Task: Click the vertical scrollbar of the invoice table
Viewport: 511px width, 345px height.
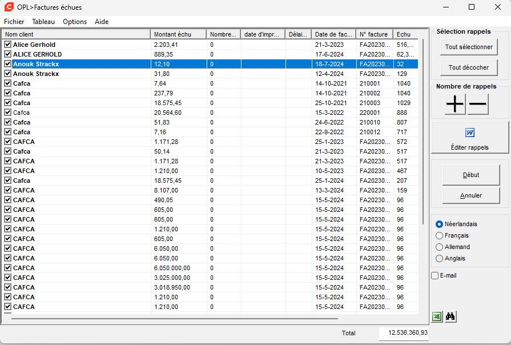Action: tap(423, 132)
